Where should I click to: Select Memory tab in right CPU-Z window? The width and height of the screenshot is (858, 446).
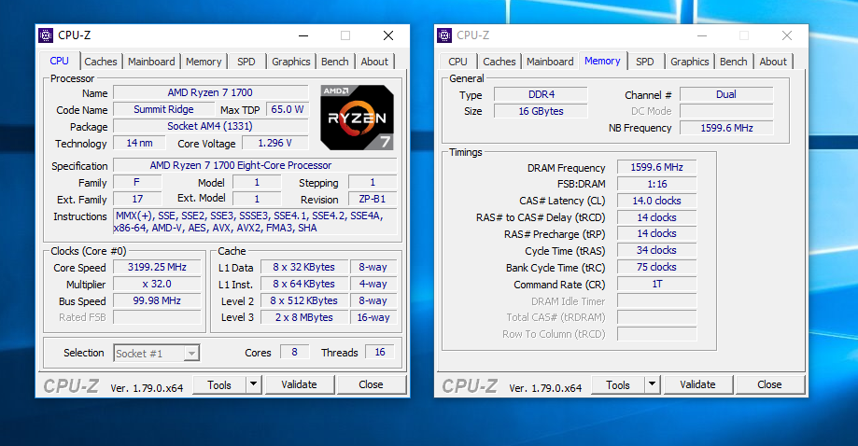click(x=602, y=61)
